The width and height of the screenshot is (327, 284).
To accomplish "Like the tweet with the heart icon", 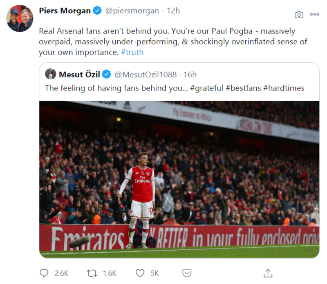I will coord(140,273).
